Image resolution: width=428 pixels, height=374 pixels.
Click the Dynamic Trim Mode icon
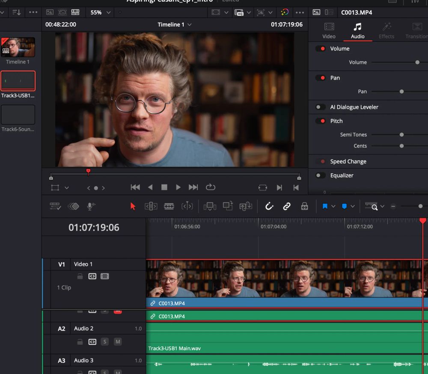187,206
